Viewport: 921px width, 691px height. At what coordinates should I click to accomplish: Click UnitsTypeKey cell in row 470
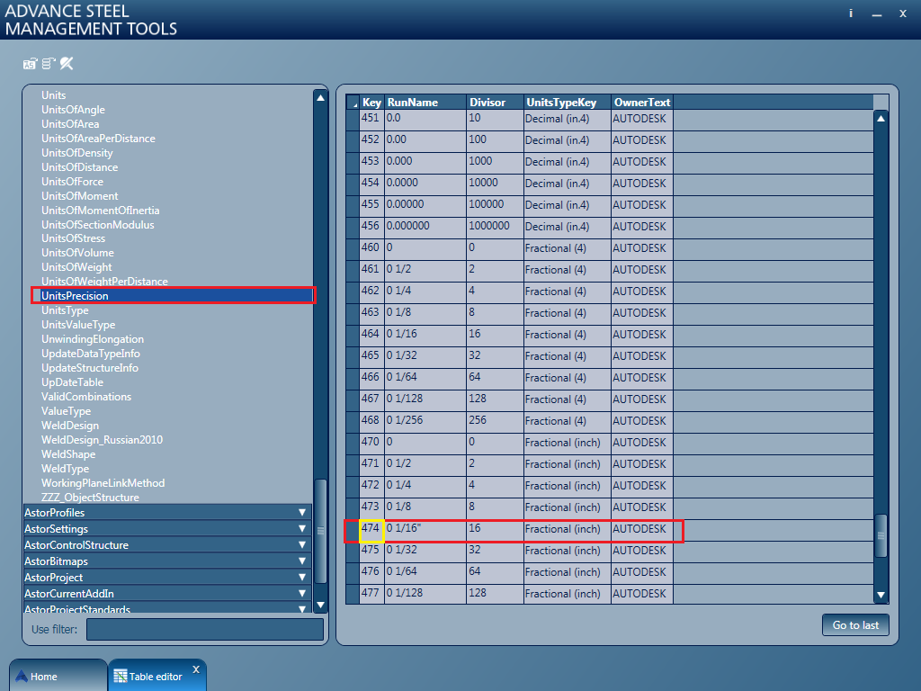[x=568, y=443]
